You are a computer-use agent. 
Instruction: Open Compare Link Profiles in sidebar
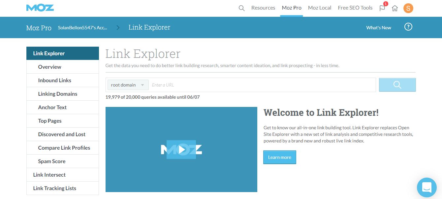tap(63, 148)
